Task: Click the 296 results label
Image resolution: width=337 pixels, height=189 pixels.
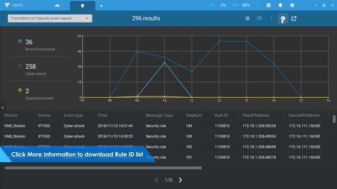Action: click(146, 18)
